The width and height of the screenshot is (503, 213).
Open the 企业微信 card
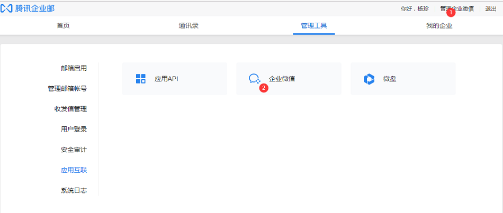[289, 79]
